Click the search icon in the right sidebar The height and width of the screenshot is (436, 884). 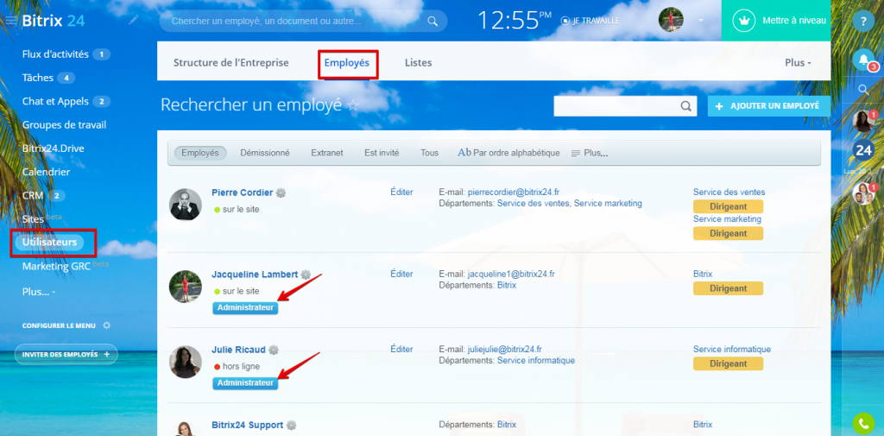[x=863, y=89]
